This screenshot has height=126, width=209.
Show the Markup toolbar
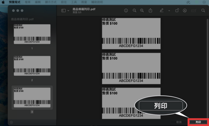pyautogui.click(x=185, y=10)
